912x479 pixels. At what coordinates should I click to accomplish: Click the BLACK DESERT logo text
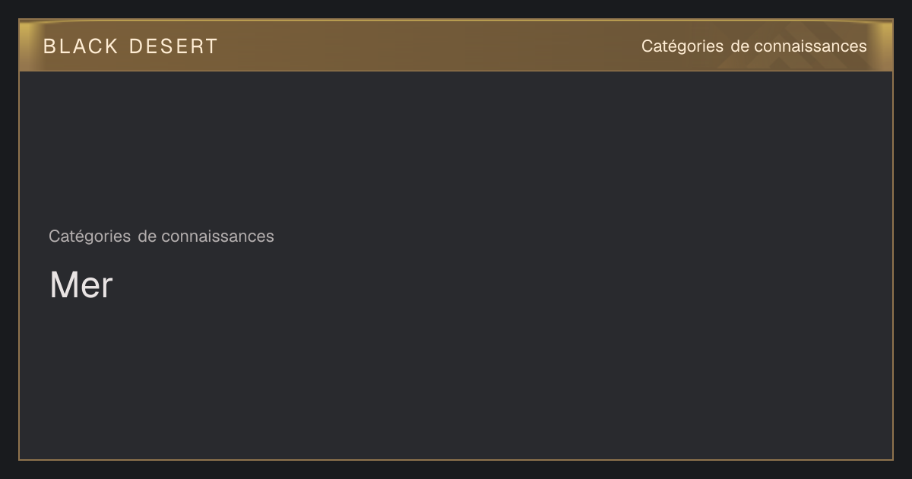[131, 46]
